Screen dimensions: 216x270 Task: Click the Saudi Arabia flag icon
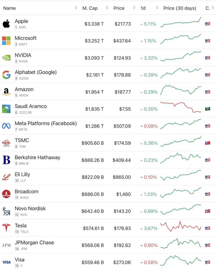click(208, 109)
